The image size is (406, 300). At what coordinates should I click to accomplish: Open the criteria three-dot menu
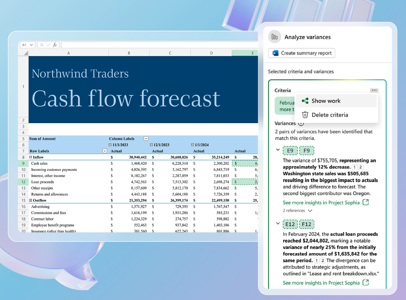[374, 90]
